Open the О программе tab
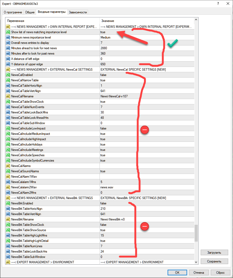233x278 pixels. 13,12
